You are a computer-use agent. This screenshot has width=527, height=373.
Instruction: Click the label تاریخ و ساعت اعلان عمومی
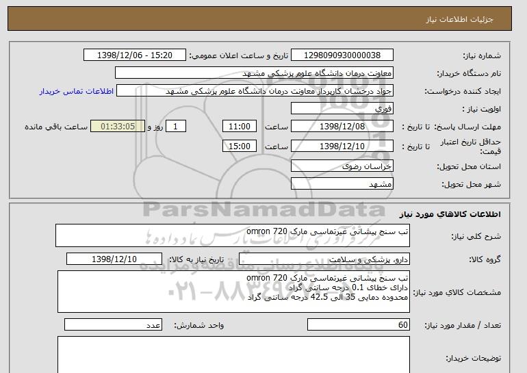pos(239,56)
